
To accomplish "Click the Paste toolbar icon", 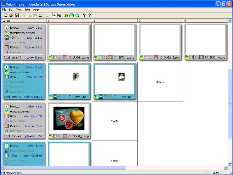I will pyautogui.click(x=35, y=15).
